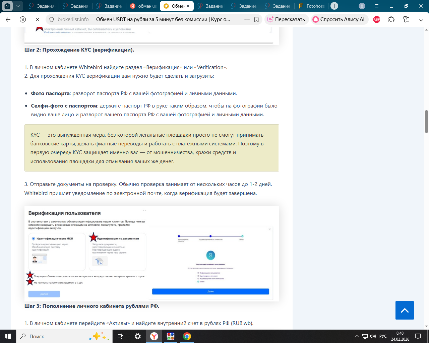Click heading 'Шаг 3: Пополнение личного кабинета рублями РФ.'
Screen dimensions: 429x343
(92, 306)
